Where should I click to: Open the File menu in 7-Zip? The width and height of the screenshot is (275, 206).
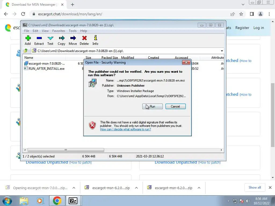(x=27, y=31)
